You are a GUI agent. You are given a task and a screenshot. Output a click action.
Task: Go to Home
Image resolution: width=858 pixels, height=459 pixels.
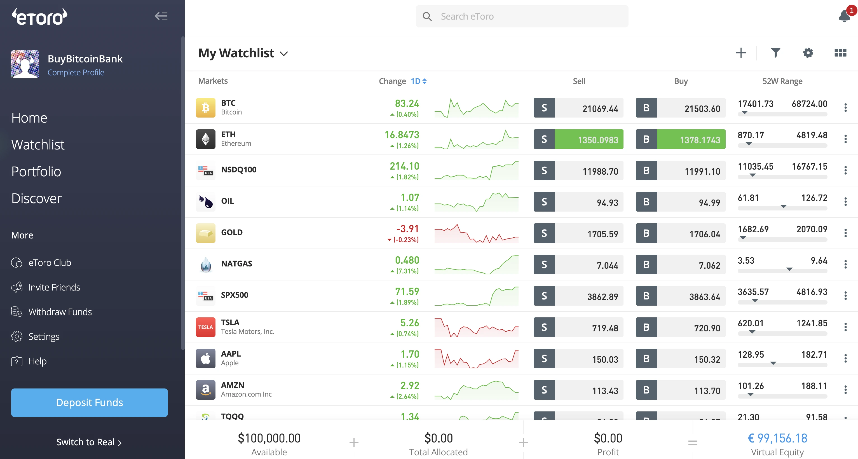pos(29,118)
